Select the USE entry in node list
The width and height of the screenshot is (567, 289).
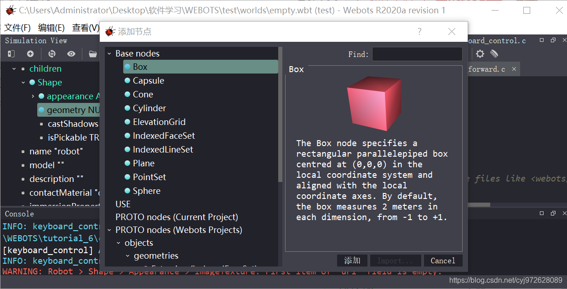123,204
